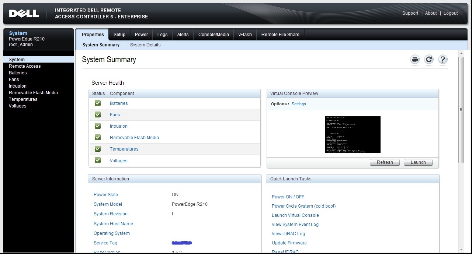Open Batteries in the sidebar
The width and height of the screenshot is (472, 254).
(18, 73)
